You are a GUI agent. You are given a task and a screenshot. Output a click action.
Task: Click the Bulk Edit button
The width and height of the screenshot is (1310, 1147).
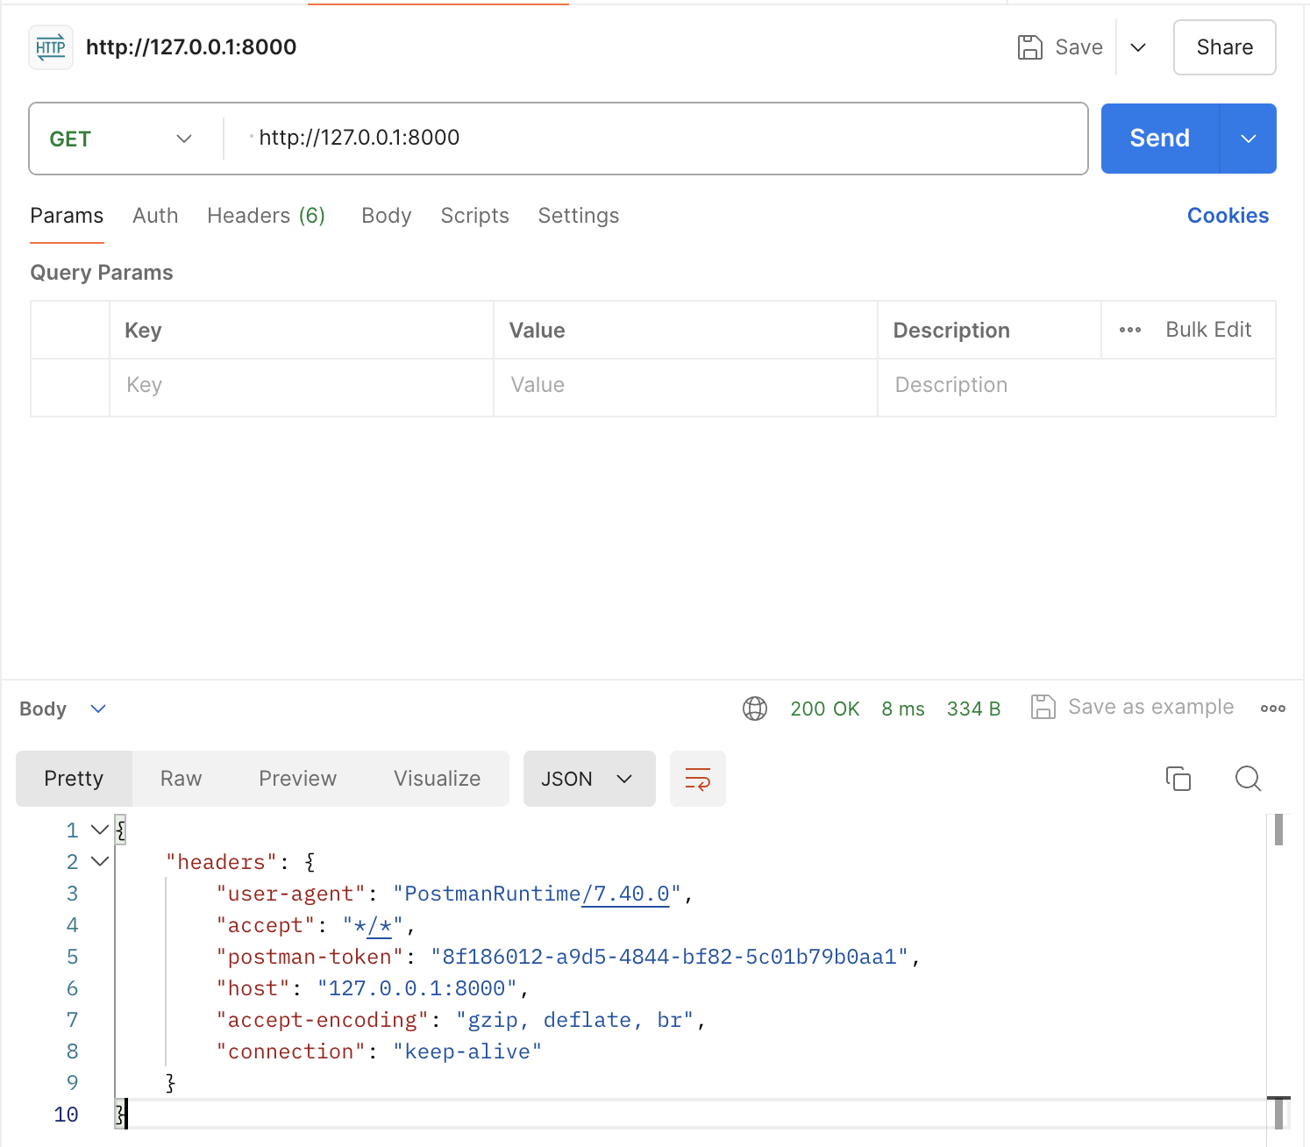tap(1208, 330)
